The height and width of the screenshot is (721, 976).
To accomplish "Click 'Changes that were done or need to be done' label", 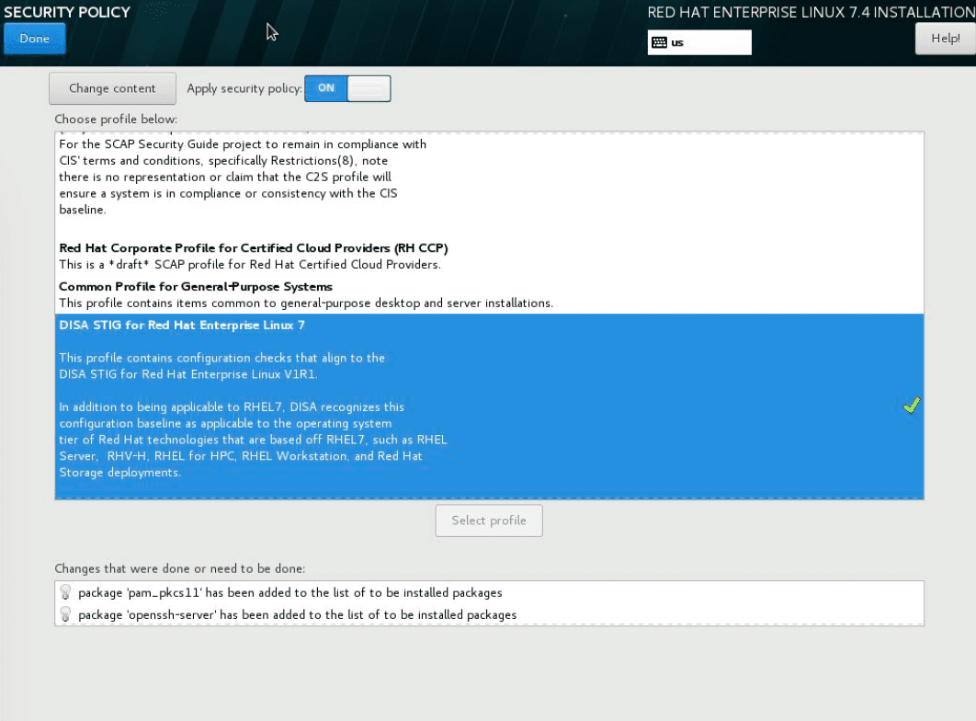I will [x=180, y=568].
